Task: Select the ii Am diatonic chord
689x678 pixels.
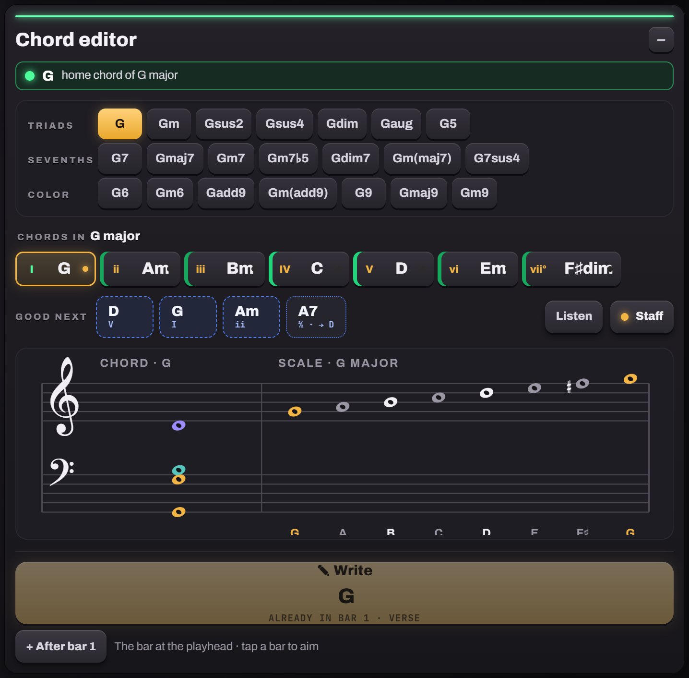Action: tap(140, 269)
